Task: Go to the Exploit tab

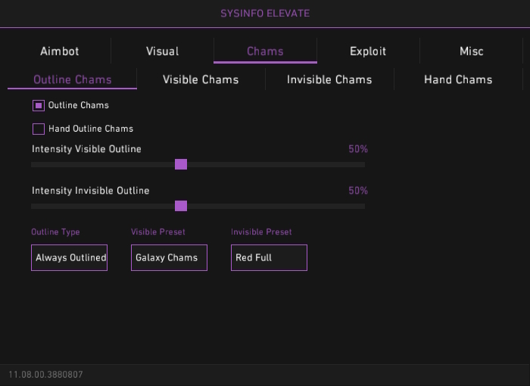Action: (368, 51)
